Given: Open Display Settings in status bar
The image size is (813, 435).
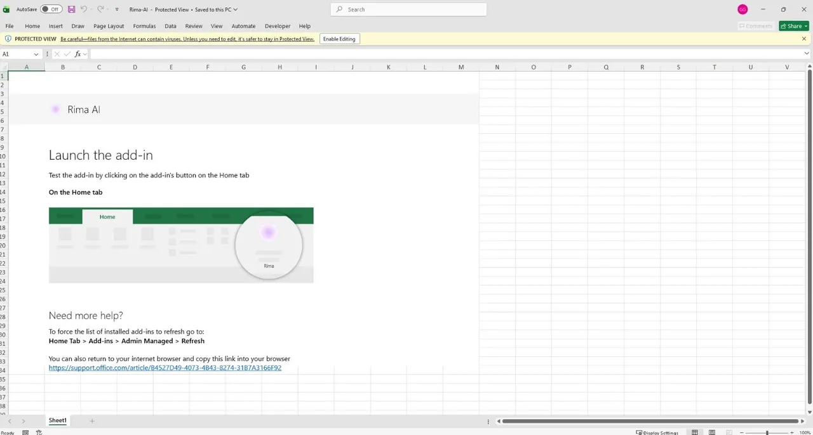Looking at the screenshot, I should point(657,432).
